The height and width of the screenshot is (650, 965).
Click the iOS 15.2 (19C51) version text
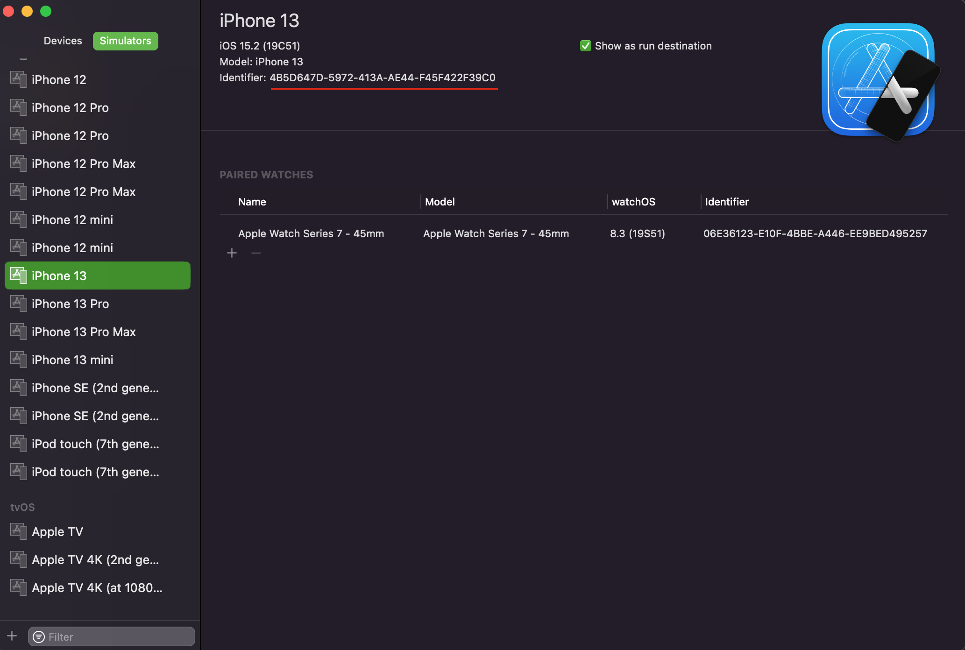(x=260, y=46)
